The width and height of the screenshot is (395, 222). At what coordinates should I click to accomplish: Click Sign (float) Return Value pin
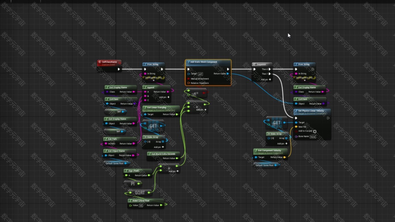point(149,175)
